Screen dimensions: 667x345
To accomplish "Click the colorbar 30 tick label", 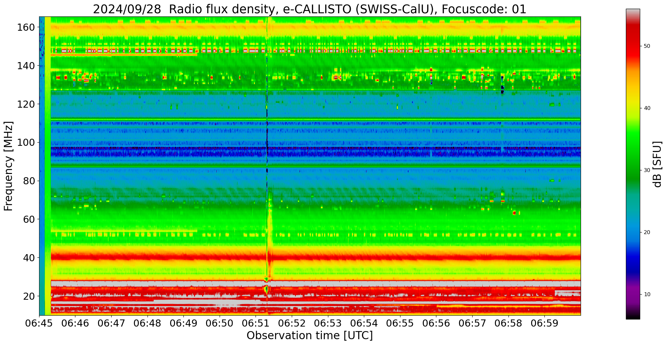I will (647, 170).
